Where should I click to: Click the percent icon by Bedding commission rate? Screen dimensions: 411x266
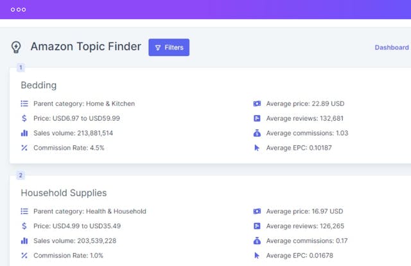tap(24, 148)
